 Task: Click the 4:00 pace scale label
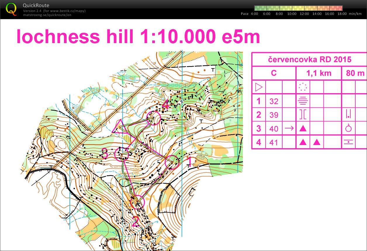point(254,14)
